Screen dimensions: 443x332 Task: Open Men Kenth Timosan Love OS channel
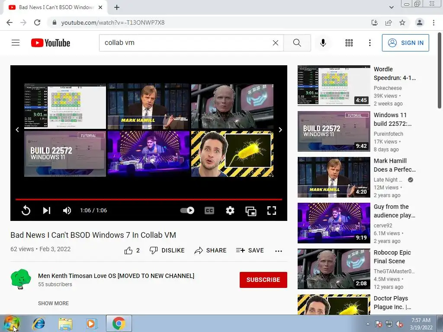(x=116, y=276)
